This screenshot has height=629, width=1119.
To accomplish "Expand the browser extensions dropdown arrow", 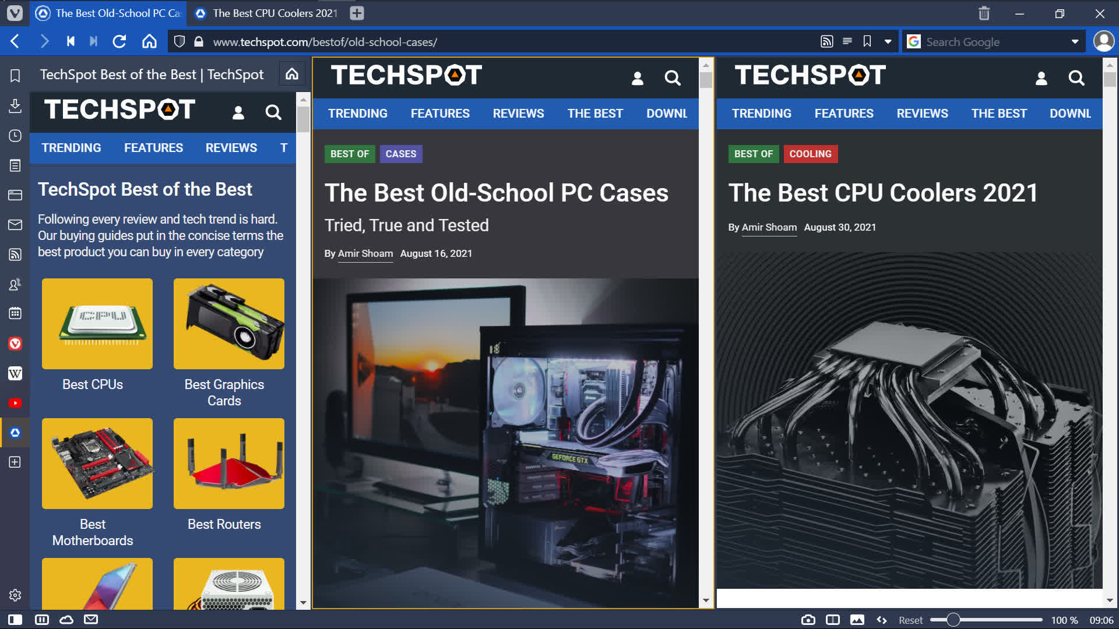I will 888,43.
